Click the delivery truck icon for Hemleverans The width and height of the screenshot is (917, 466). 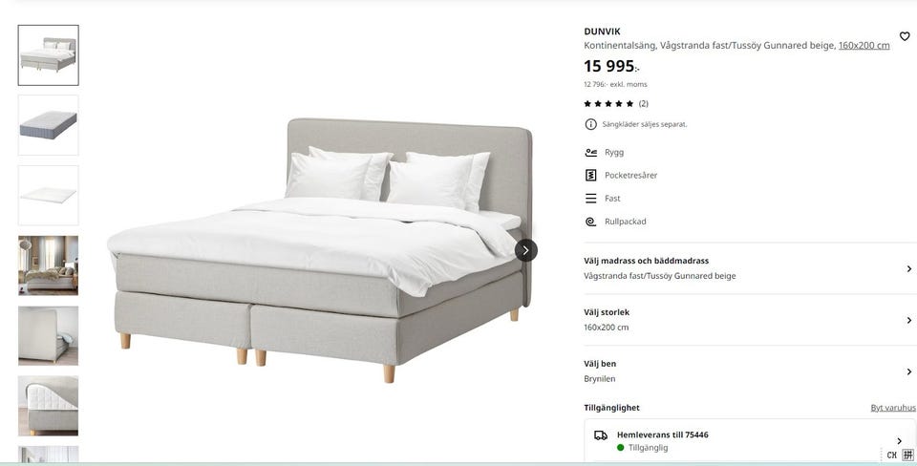601,435
